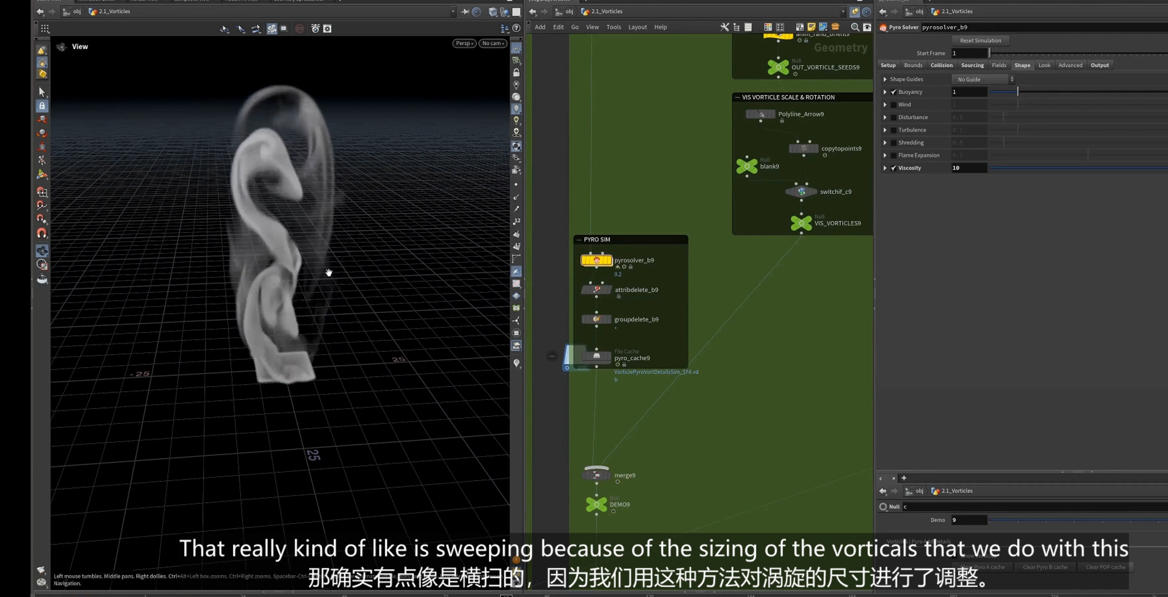1168x597 pixels.
Task: Select the merge9 node
Action: (597, 475)
